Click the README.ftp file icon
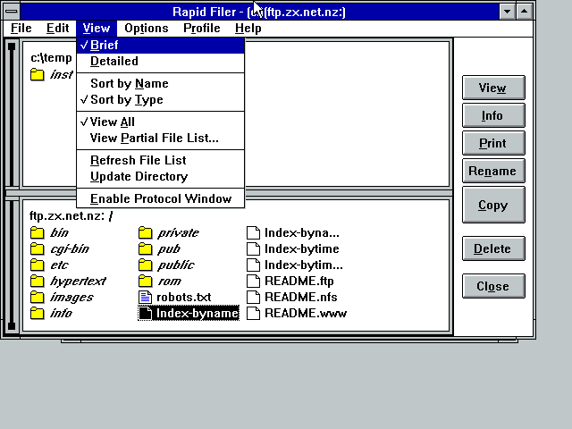Viewport: 572px width, 429px height. [253, 281]
